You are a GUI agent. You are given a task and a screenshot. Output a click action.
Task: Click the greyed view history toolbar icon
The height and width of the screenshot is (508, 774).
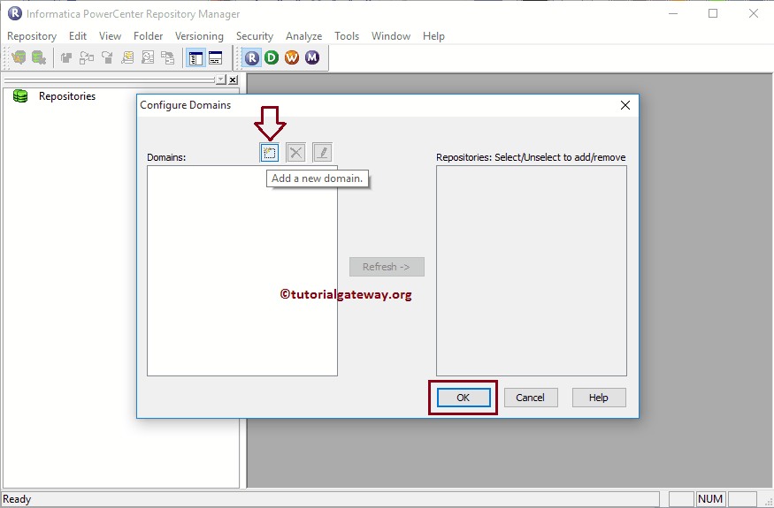148,57
